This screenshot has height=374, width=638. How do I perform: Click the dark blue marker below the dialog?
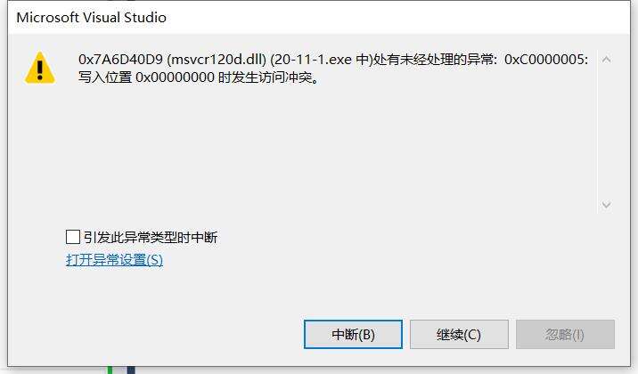pyautogui.click(x=131, y=370)
